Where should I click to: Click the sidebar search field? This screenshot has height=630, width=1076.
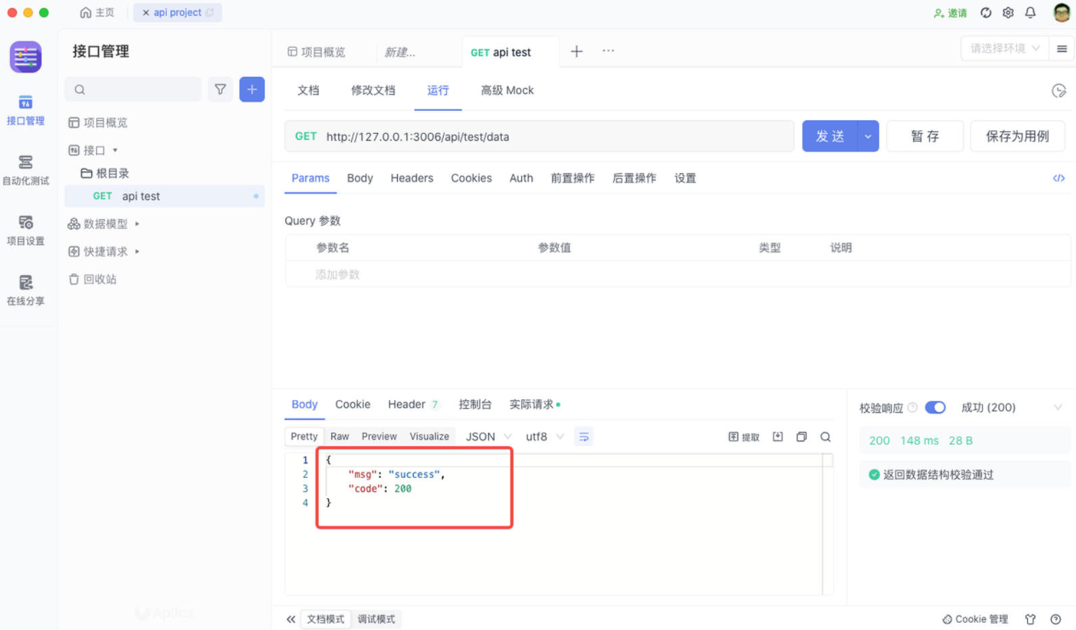click(x=133, y=89)
